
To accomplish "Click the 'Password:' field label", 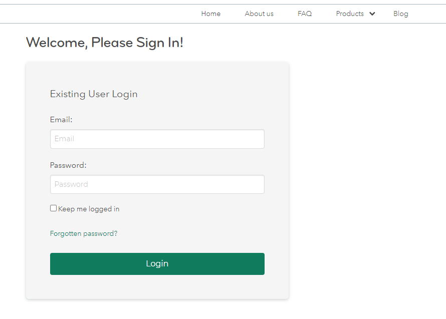I will [68, 165].
